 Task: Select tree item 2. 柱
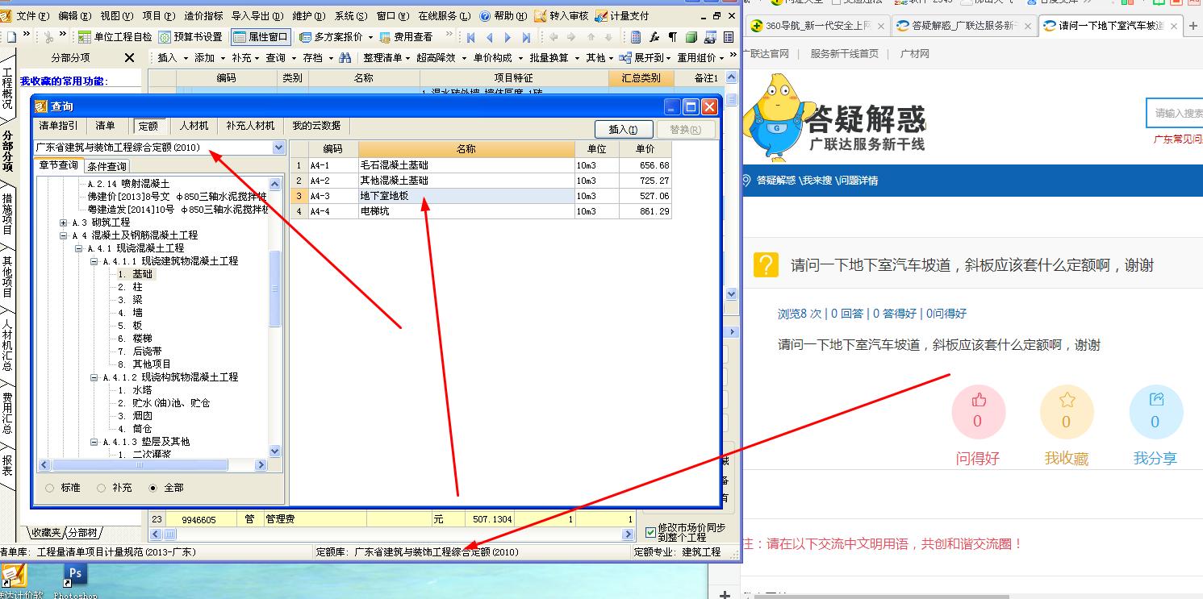click(130, 287)
